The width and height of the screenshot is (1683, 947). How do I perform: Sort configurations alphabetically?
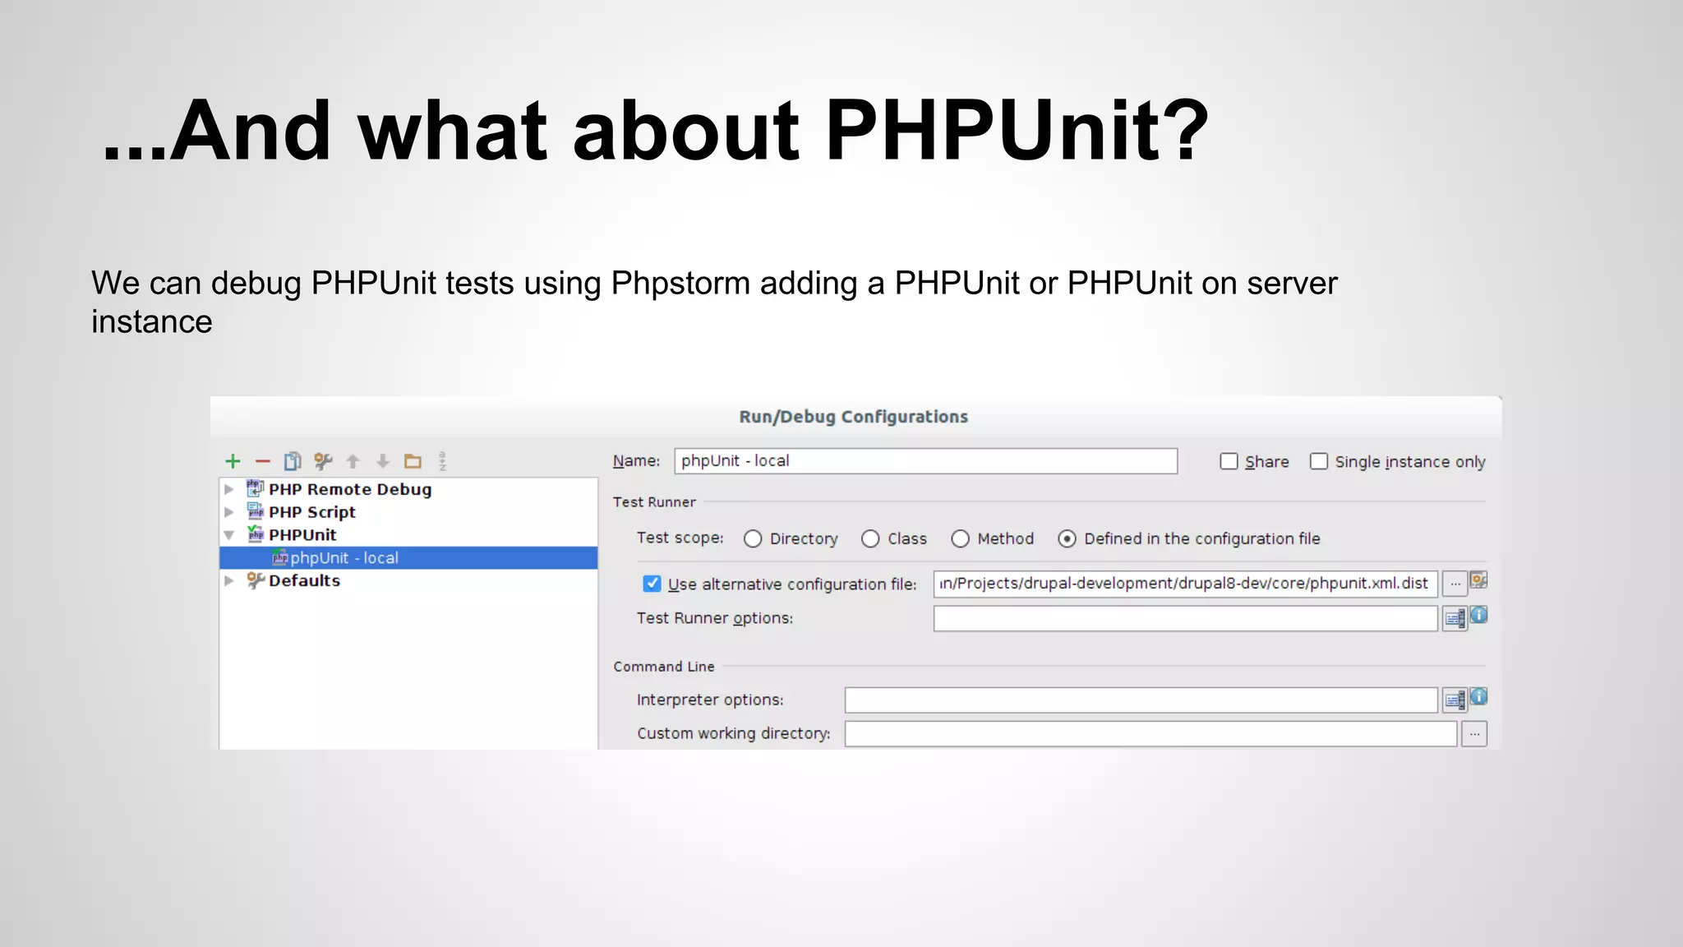point(443,461)
